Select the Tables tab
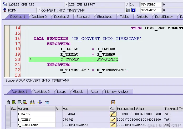 pyautogui.click(x=124, y=17)
